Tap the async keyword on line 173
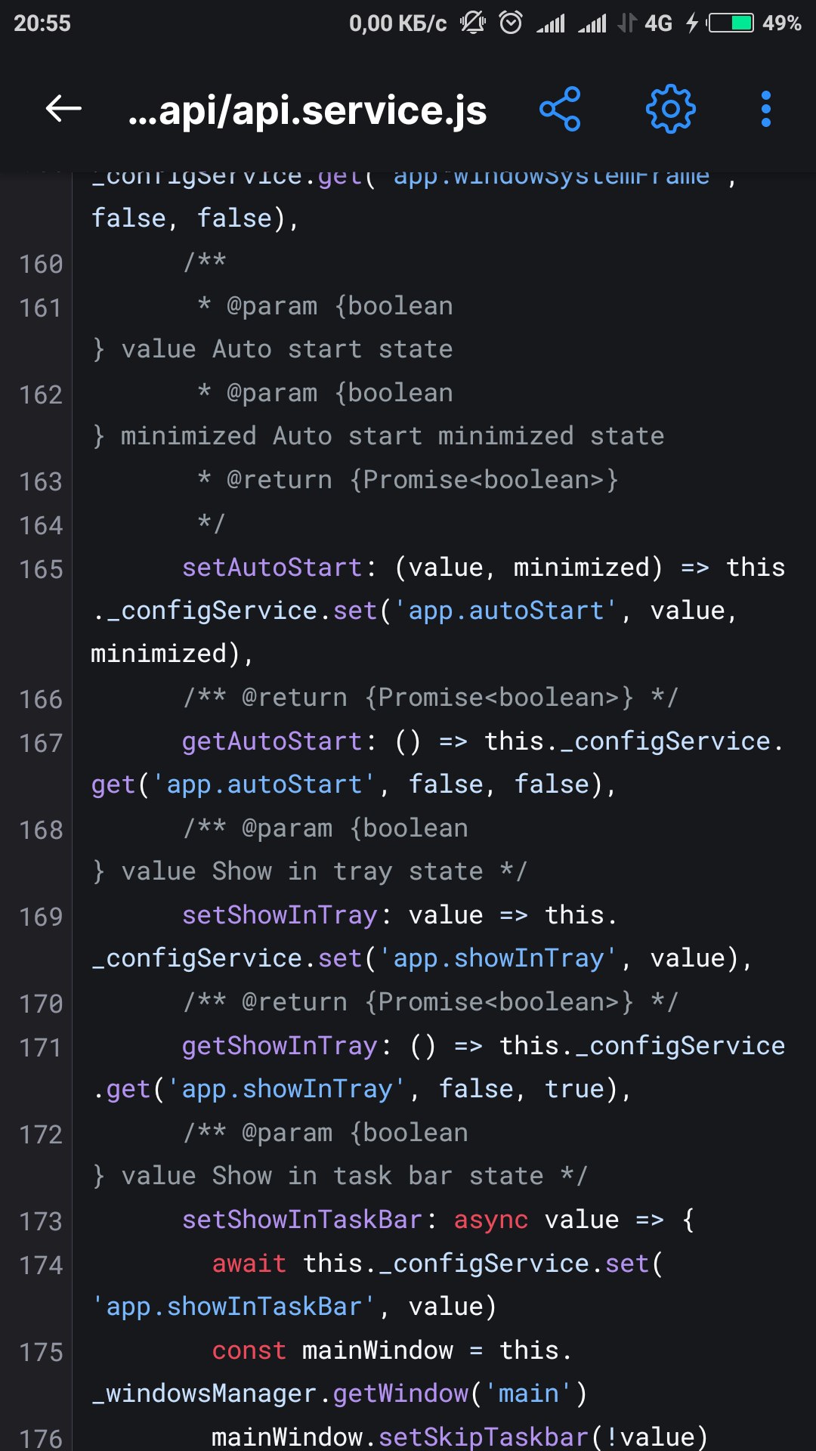Viewport: 816px width, 1451px height. (x=491, y=1220)
